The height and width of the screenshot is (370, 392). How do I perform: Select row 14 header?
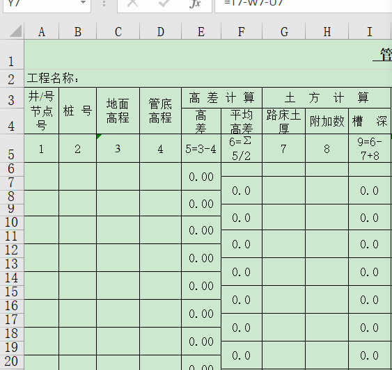coord(12,278)
